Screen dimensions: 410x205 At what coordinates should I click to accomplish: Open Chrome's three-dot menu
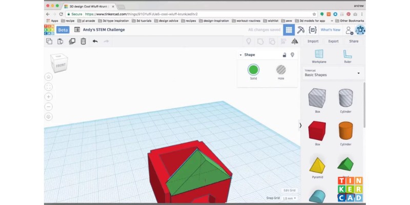coord(362,14)
